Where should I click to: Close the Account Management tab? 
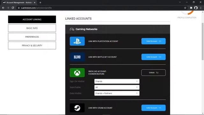click(35, 3)
